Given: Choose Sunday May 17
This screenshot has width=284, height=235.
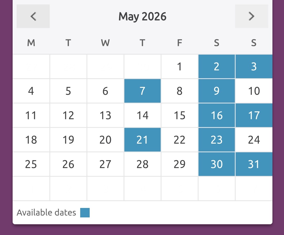Looking at the screenshot, I should (x=254, y=116).
